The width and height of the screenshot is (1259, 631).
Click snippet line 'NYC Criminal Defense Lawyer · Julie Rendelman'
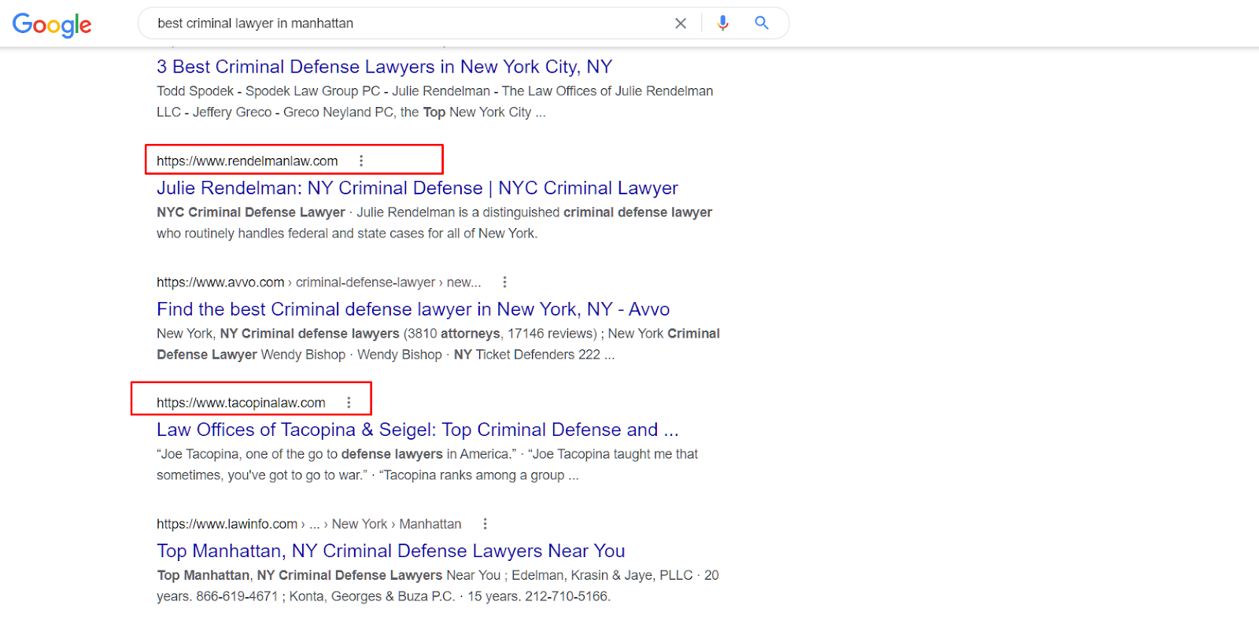[x=434, y=212]
